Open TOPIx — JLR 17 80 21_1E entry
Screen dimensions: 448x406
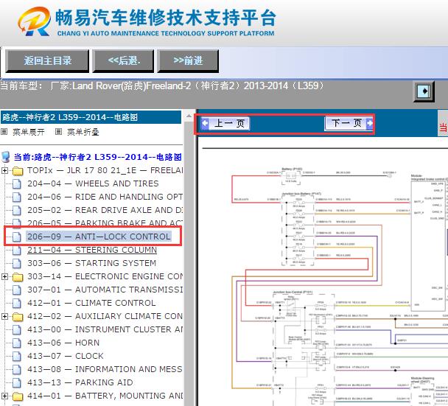(x=105, y=170)
